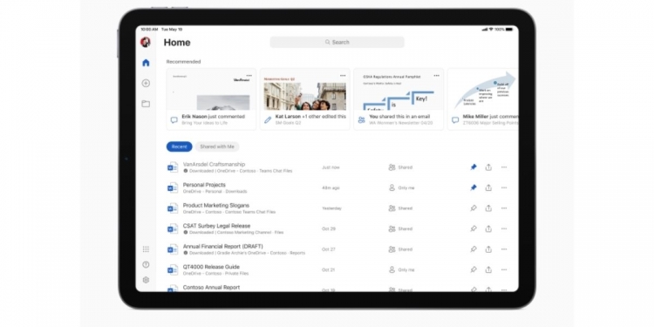Switch to the Recent tab
This screenshot has height=327, width=654.
(x=180, y=146)
